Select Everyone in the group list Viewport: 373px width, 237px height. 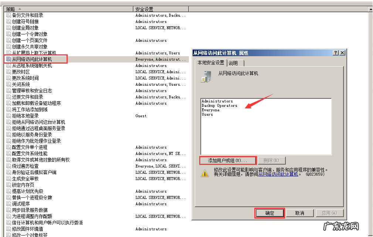210,110
